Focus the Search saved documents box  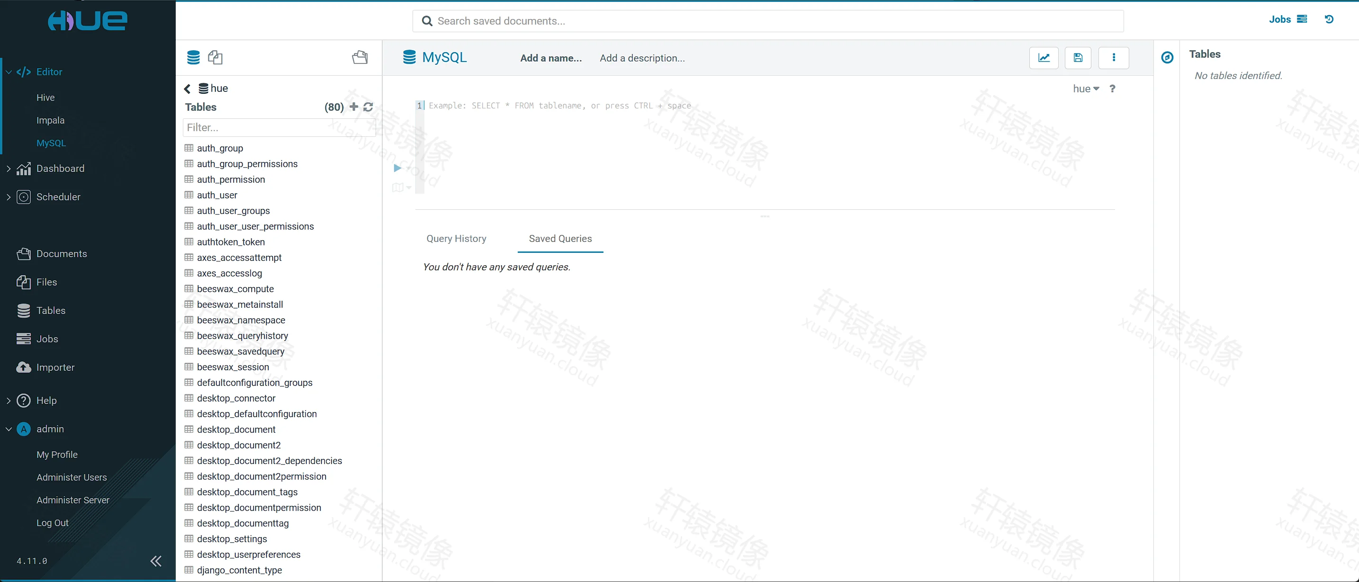click(x=767, y=21)
